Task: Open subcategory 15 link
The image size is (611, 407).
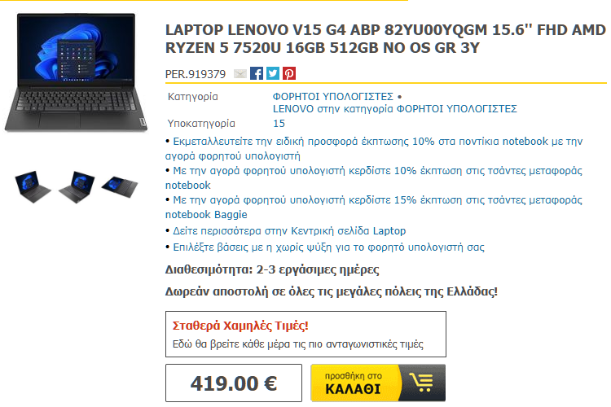Action: [x=279, y=124]
